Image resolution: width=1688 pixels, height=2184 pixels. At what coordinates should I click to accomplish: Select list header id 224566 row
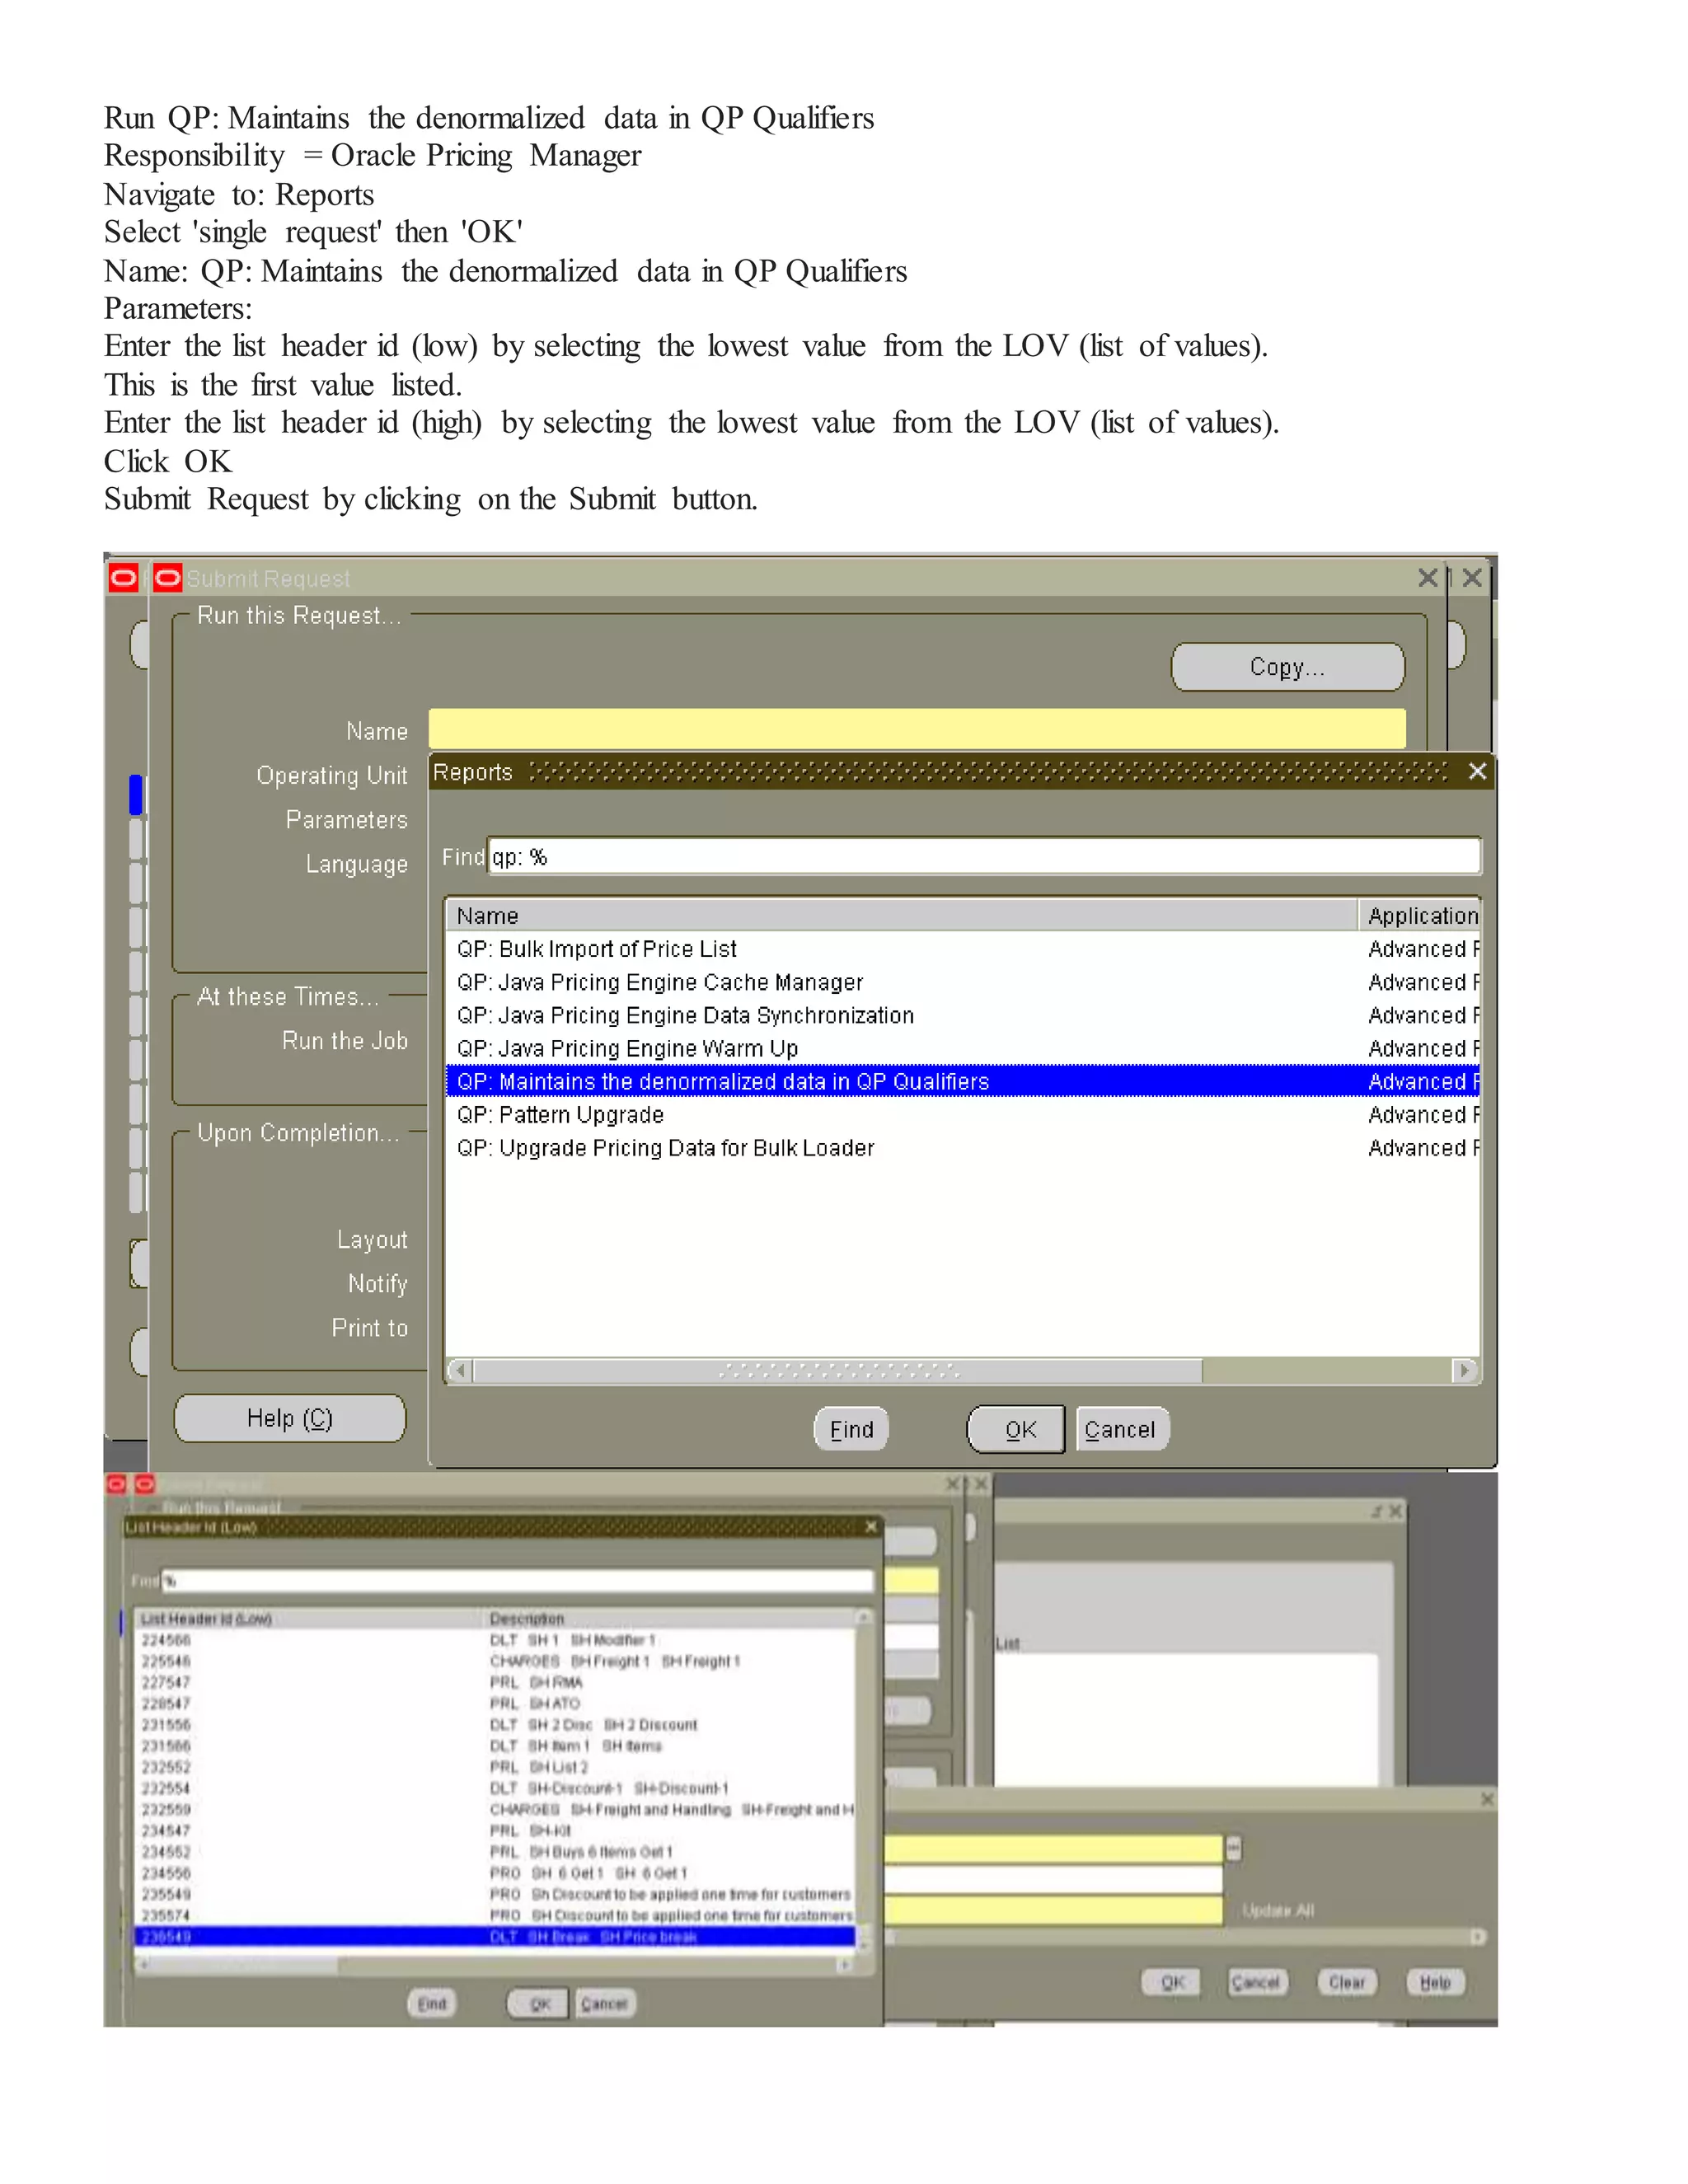click(x=495, y=1640)
